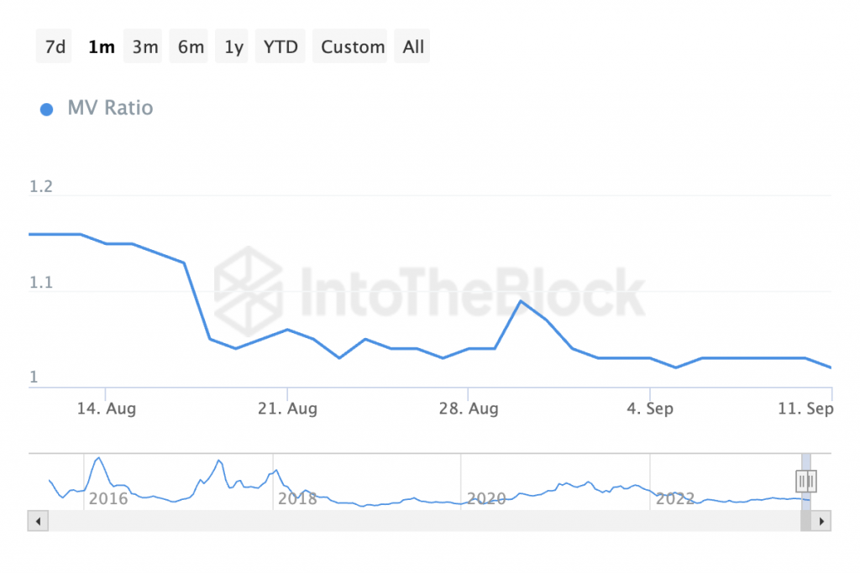The image size is (860, 573).
Task: Click the 2020 label in navigator
Action: tap(486, 498)
